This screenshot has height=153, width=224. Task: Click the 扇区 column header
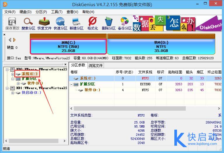(200, 72)
